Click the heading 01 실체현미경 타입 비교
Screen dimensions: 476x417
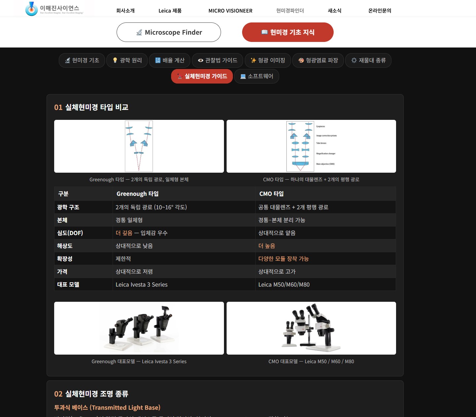click(x=91, y=107)
